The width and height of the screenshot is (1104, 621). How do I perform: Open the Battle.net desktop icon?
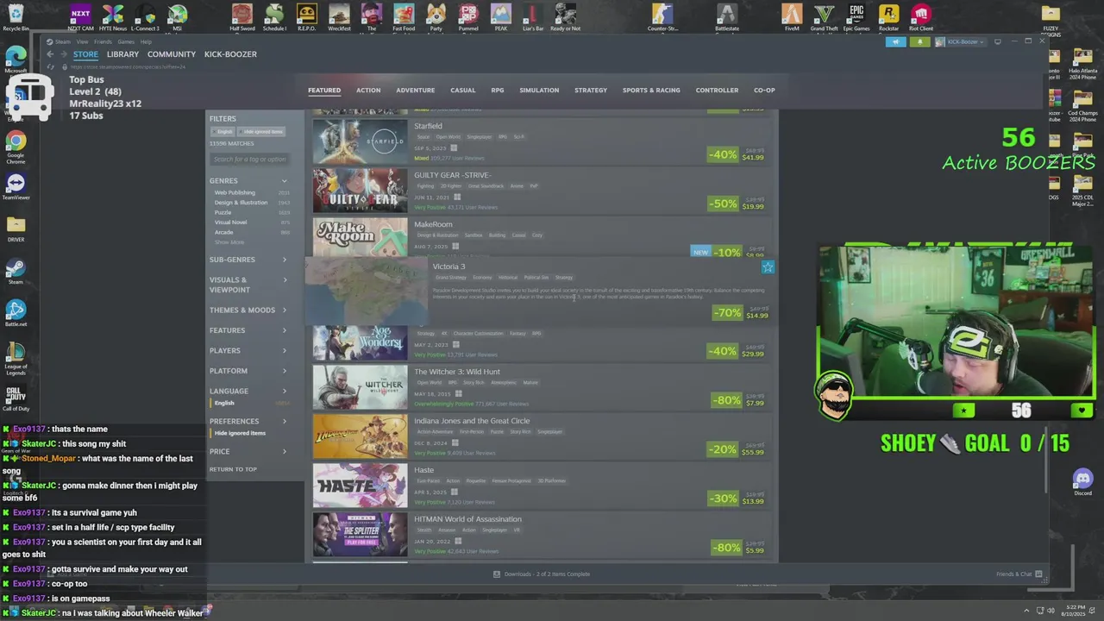point(16,313)
